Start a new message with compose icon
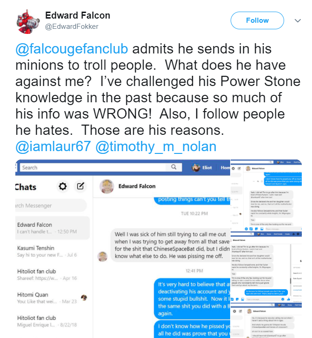 pyautogui.click(x=80, y=186)
